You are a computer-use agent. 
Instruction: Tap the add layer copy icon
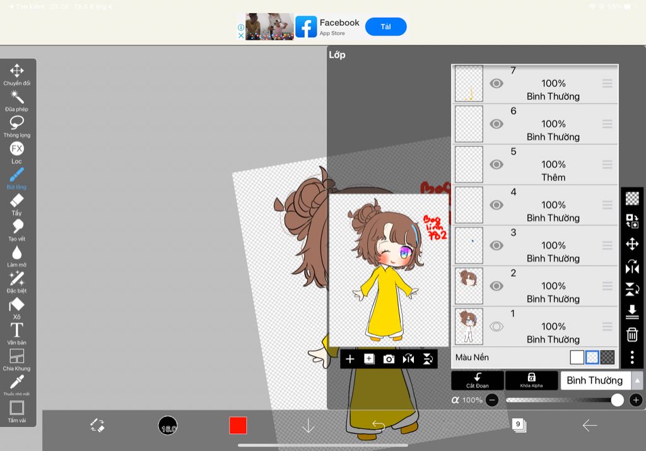coord(369,359)
